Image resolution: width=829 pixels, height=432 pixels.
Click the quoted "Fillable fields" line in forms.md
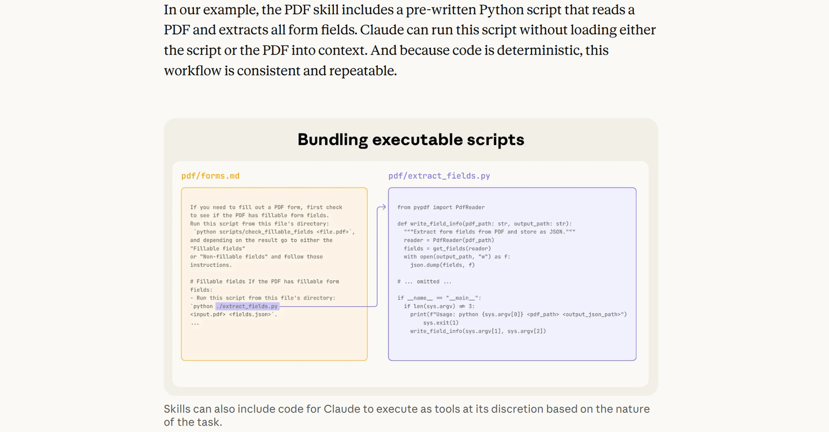[x=218, y=249]
